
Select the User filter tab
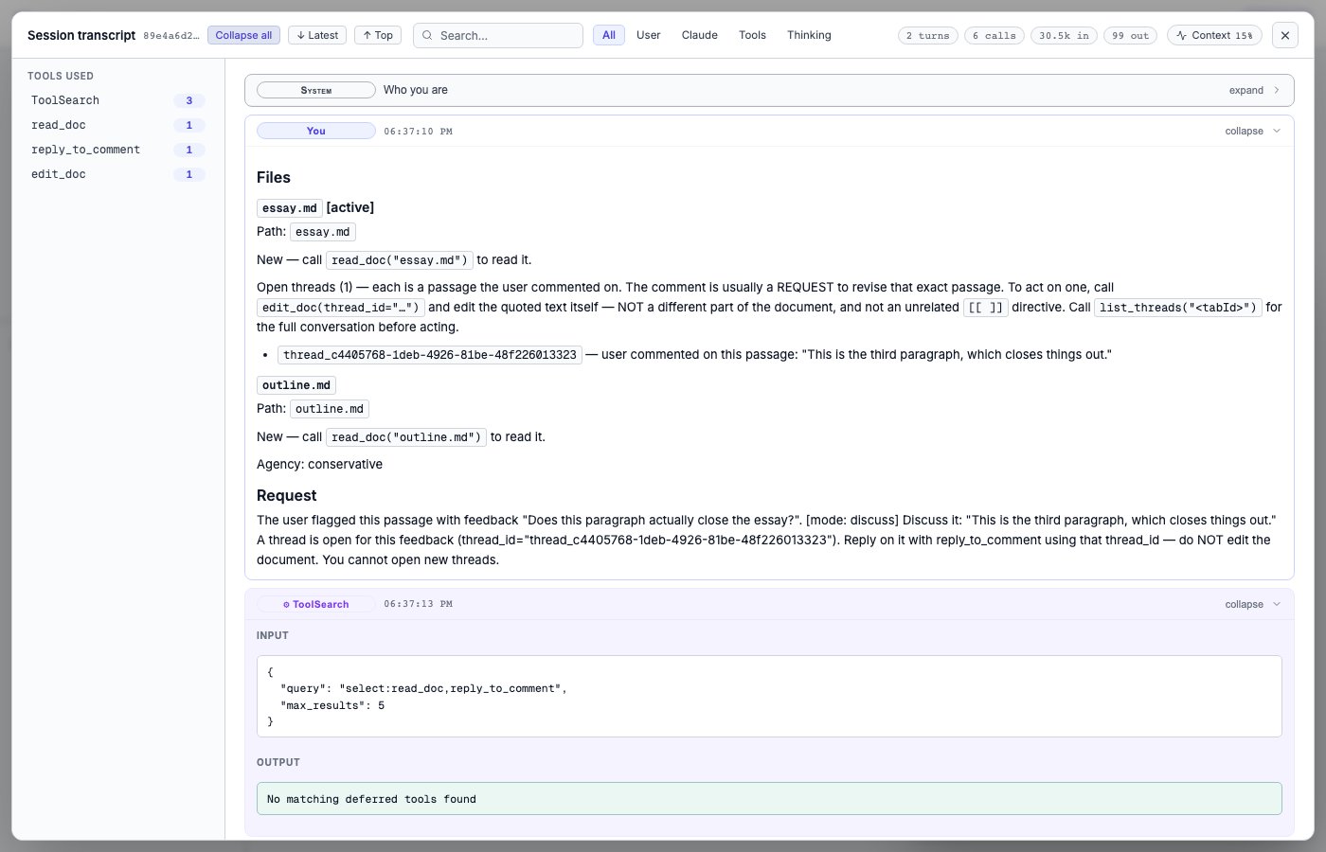649,35
